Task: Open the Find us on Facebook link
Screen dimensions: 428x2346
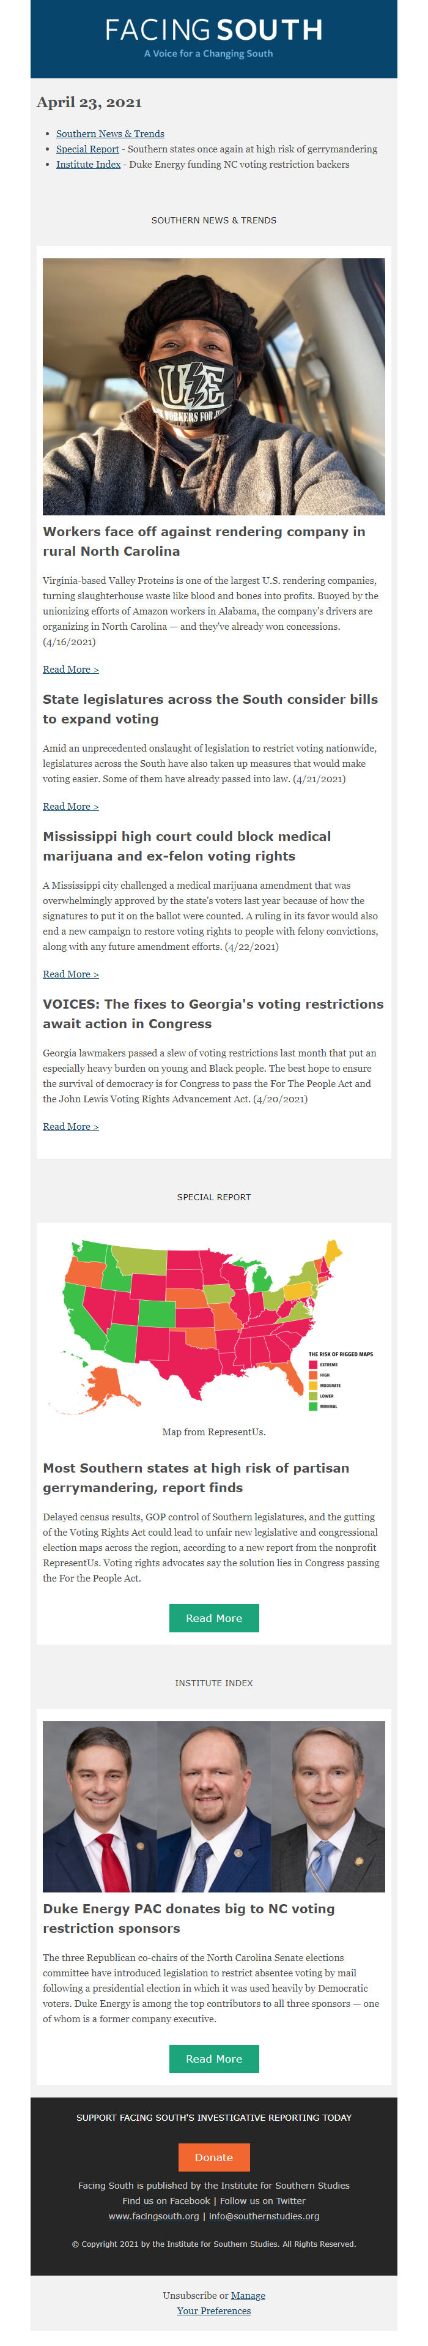Action: (x=166, y=2200)
